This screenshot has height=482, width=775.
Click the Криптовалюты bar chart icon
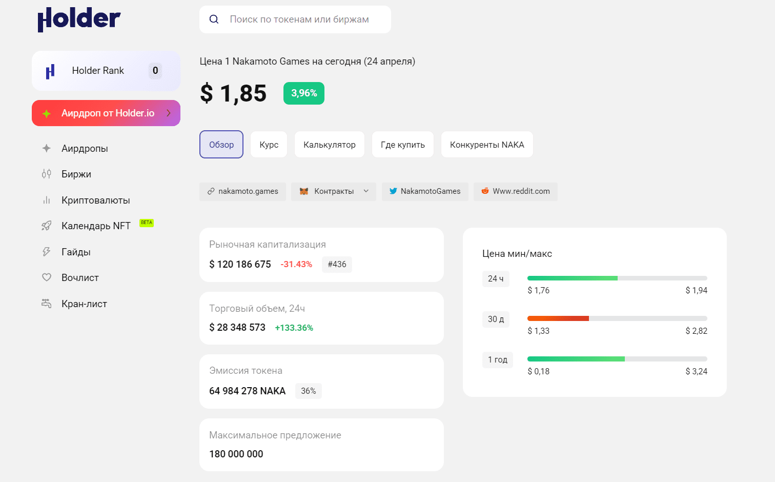[47, 200]
